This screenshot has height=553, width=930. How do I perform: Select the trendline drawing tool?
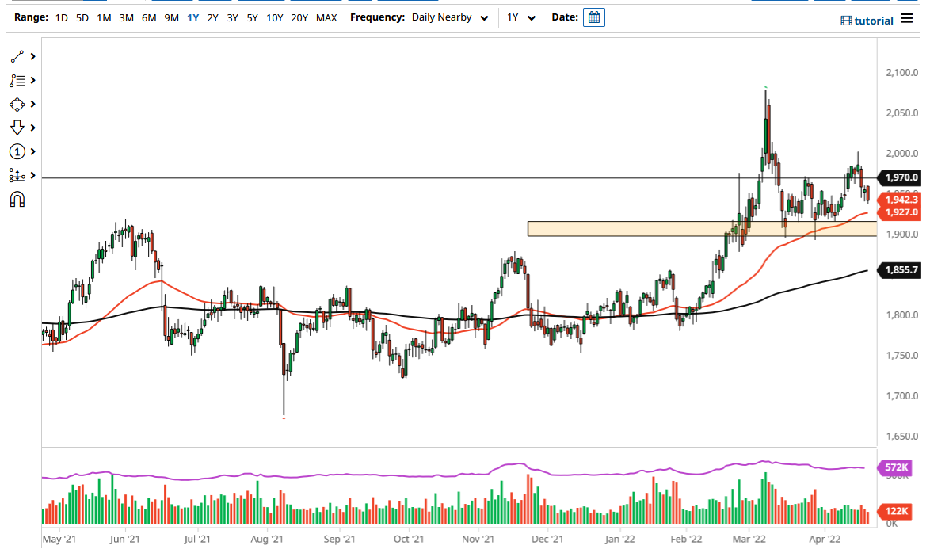16,56
